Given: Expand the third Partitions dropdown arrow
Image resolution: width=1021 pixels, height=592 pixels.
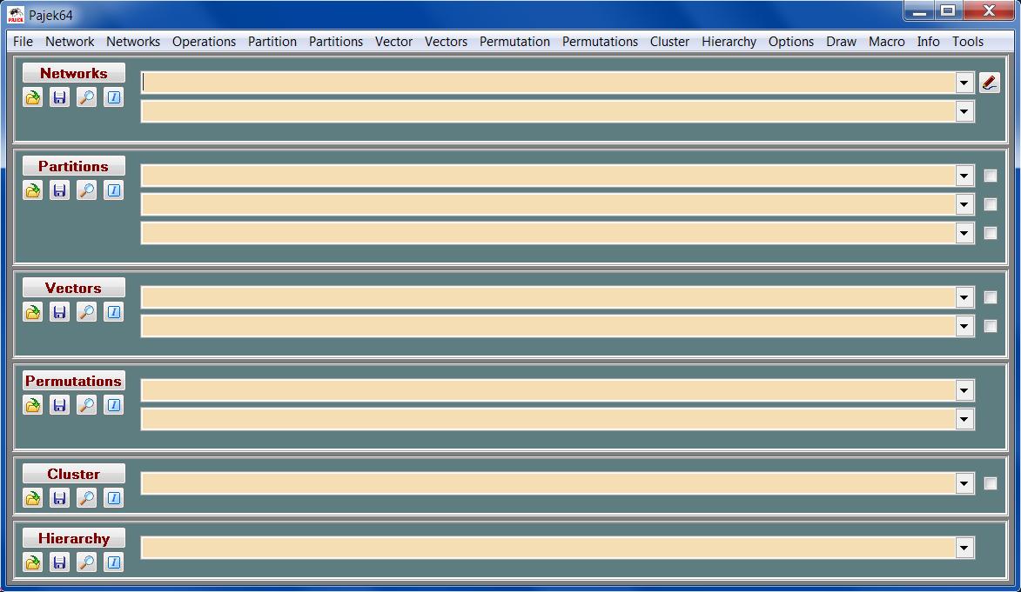Looking at the screenshot, I should coord(964,233).
